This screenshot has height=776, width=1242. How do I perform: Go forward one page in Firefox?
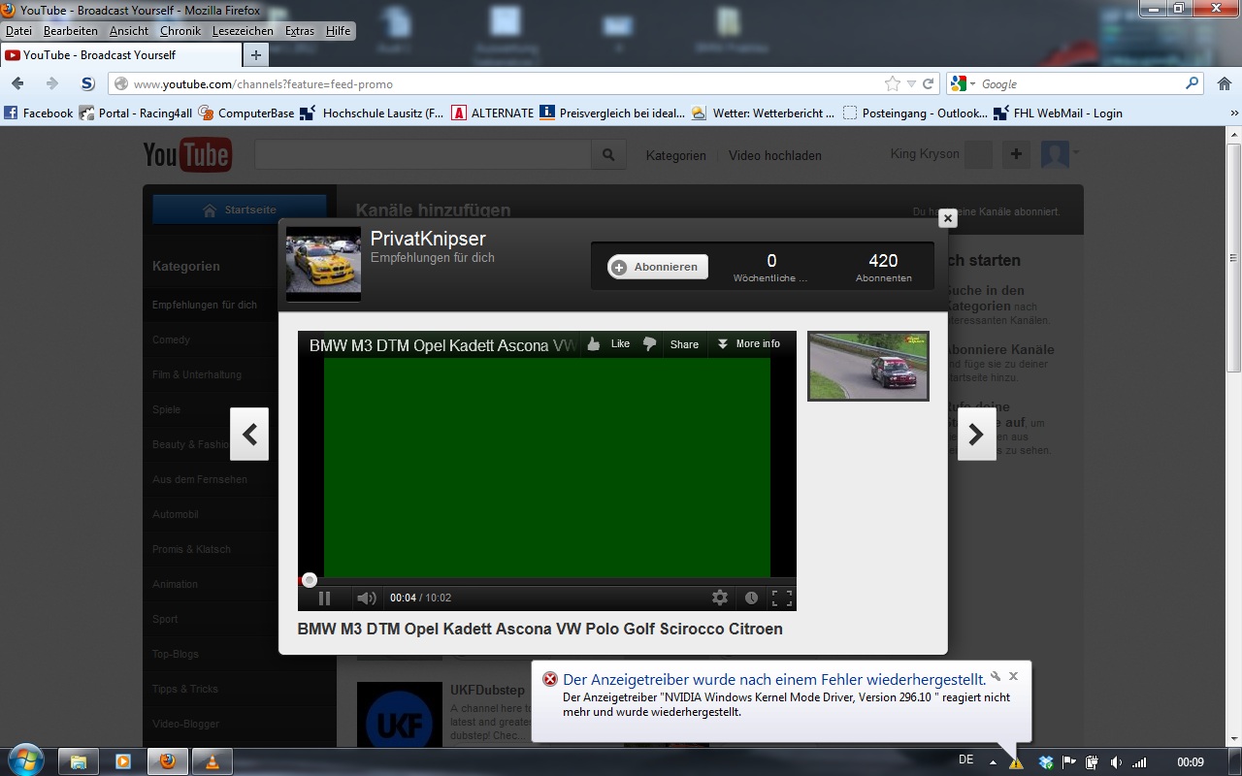coord(51,83)
